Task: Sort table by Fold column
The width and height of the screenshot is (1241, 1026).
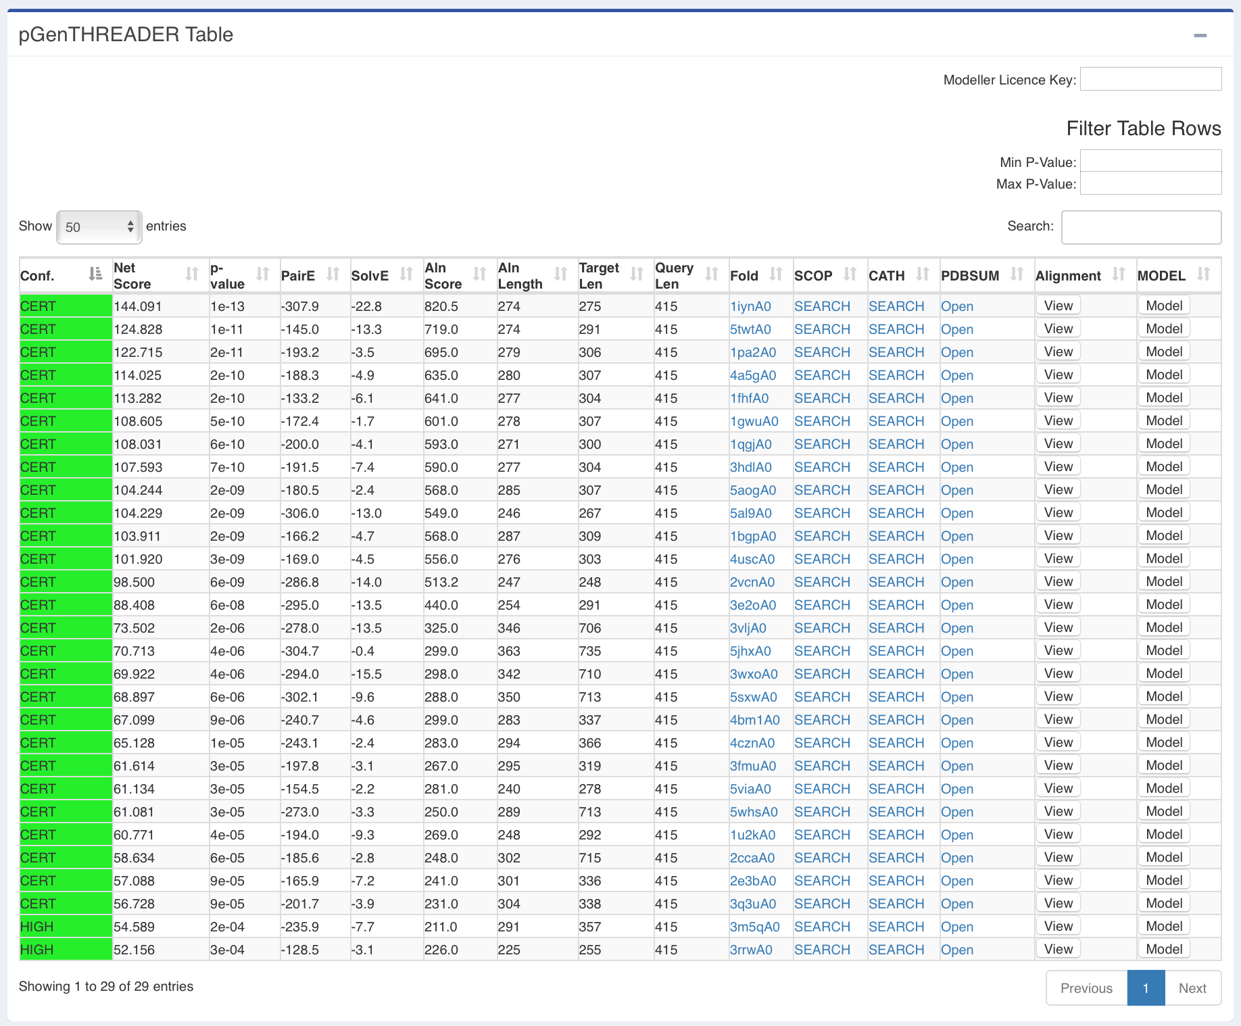Action: (761, 275)
